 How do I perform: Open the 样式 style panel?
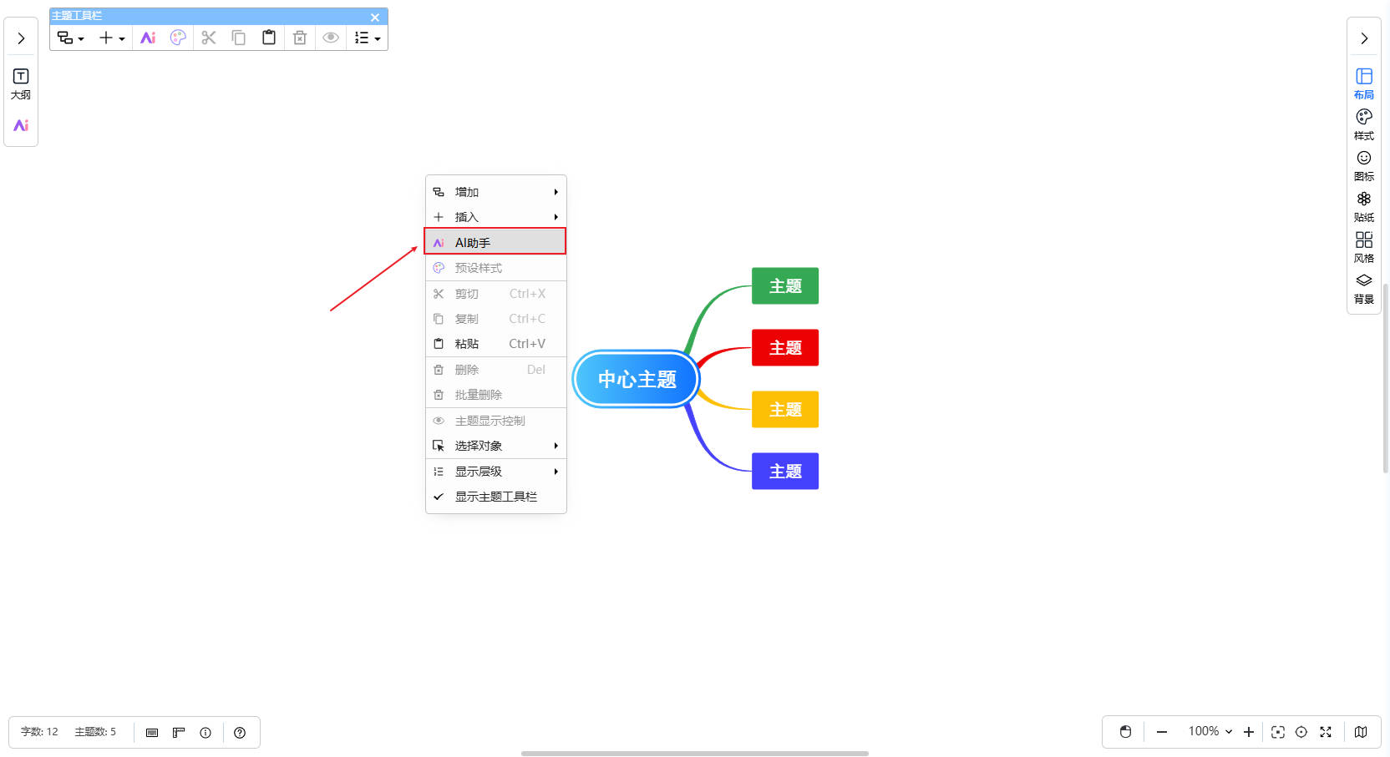pos(1363,124)
